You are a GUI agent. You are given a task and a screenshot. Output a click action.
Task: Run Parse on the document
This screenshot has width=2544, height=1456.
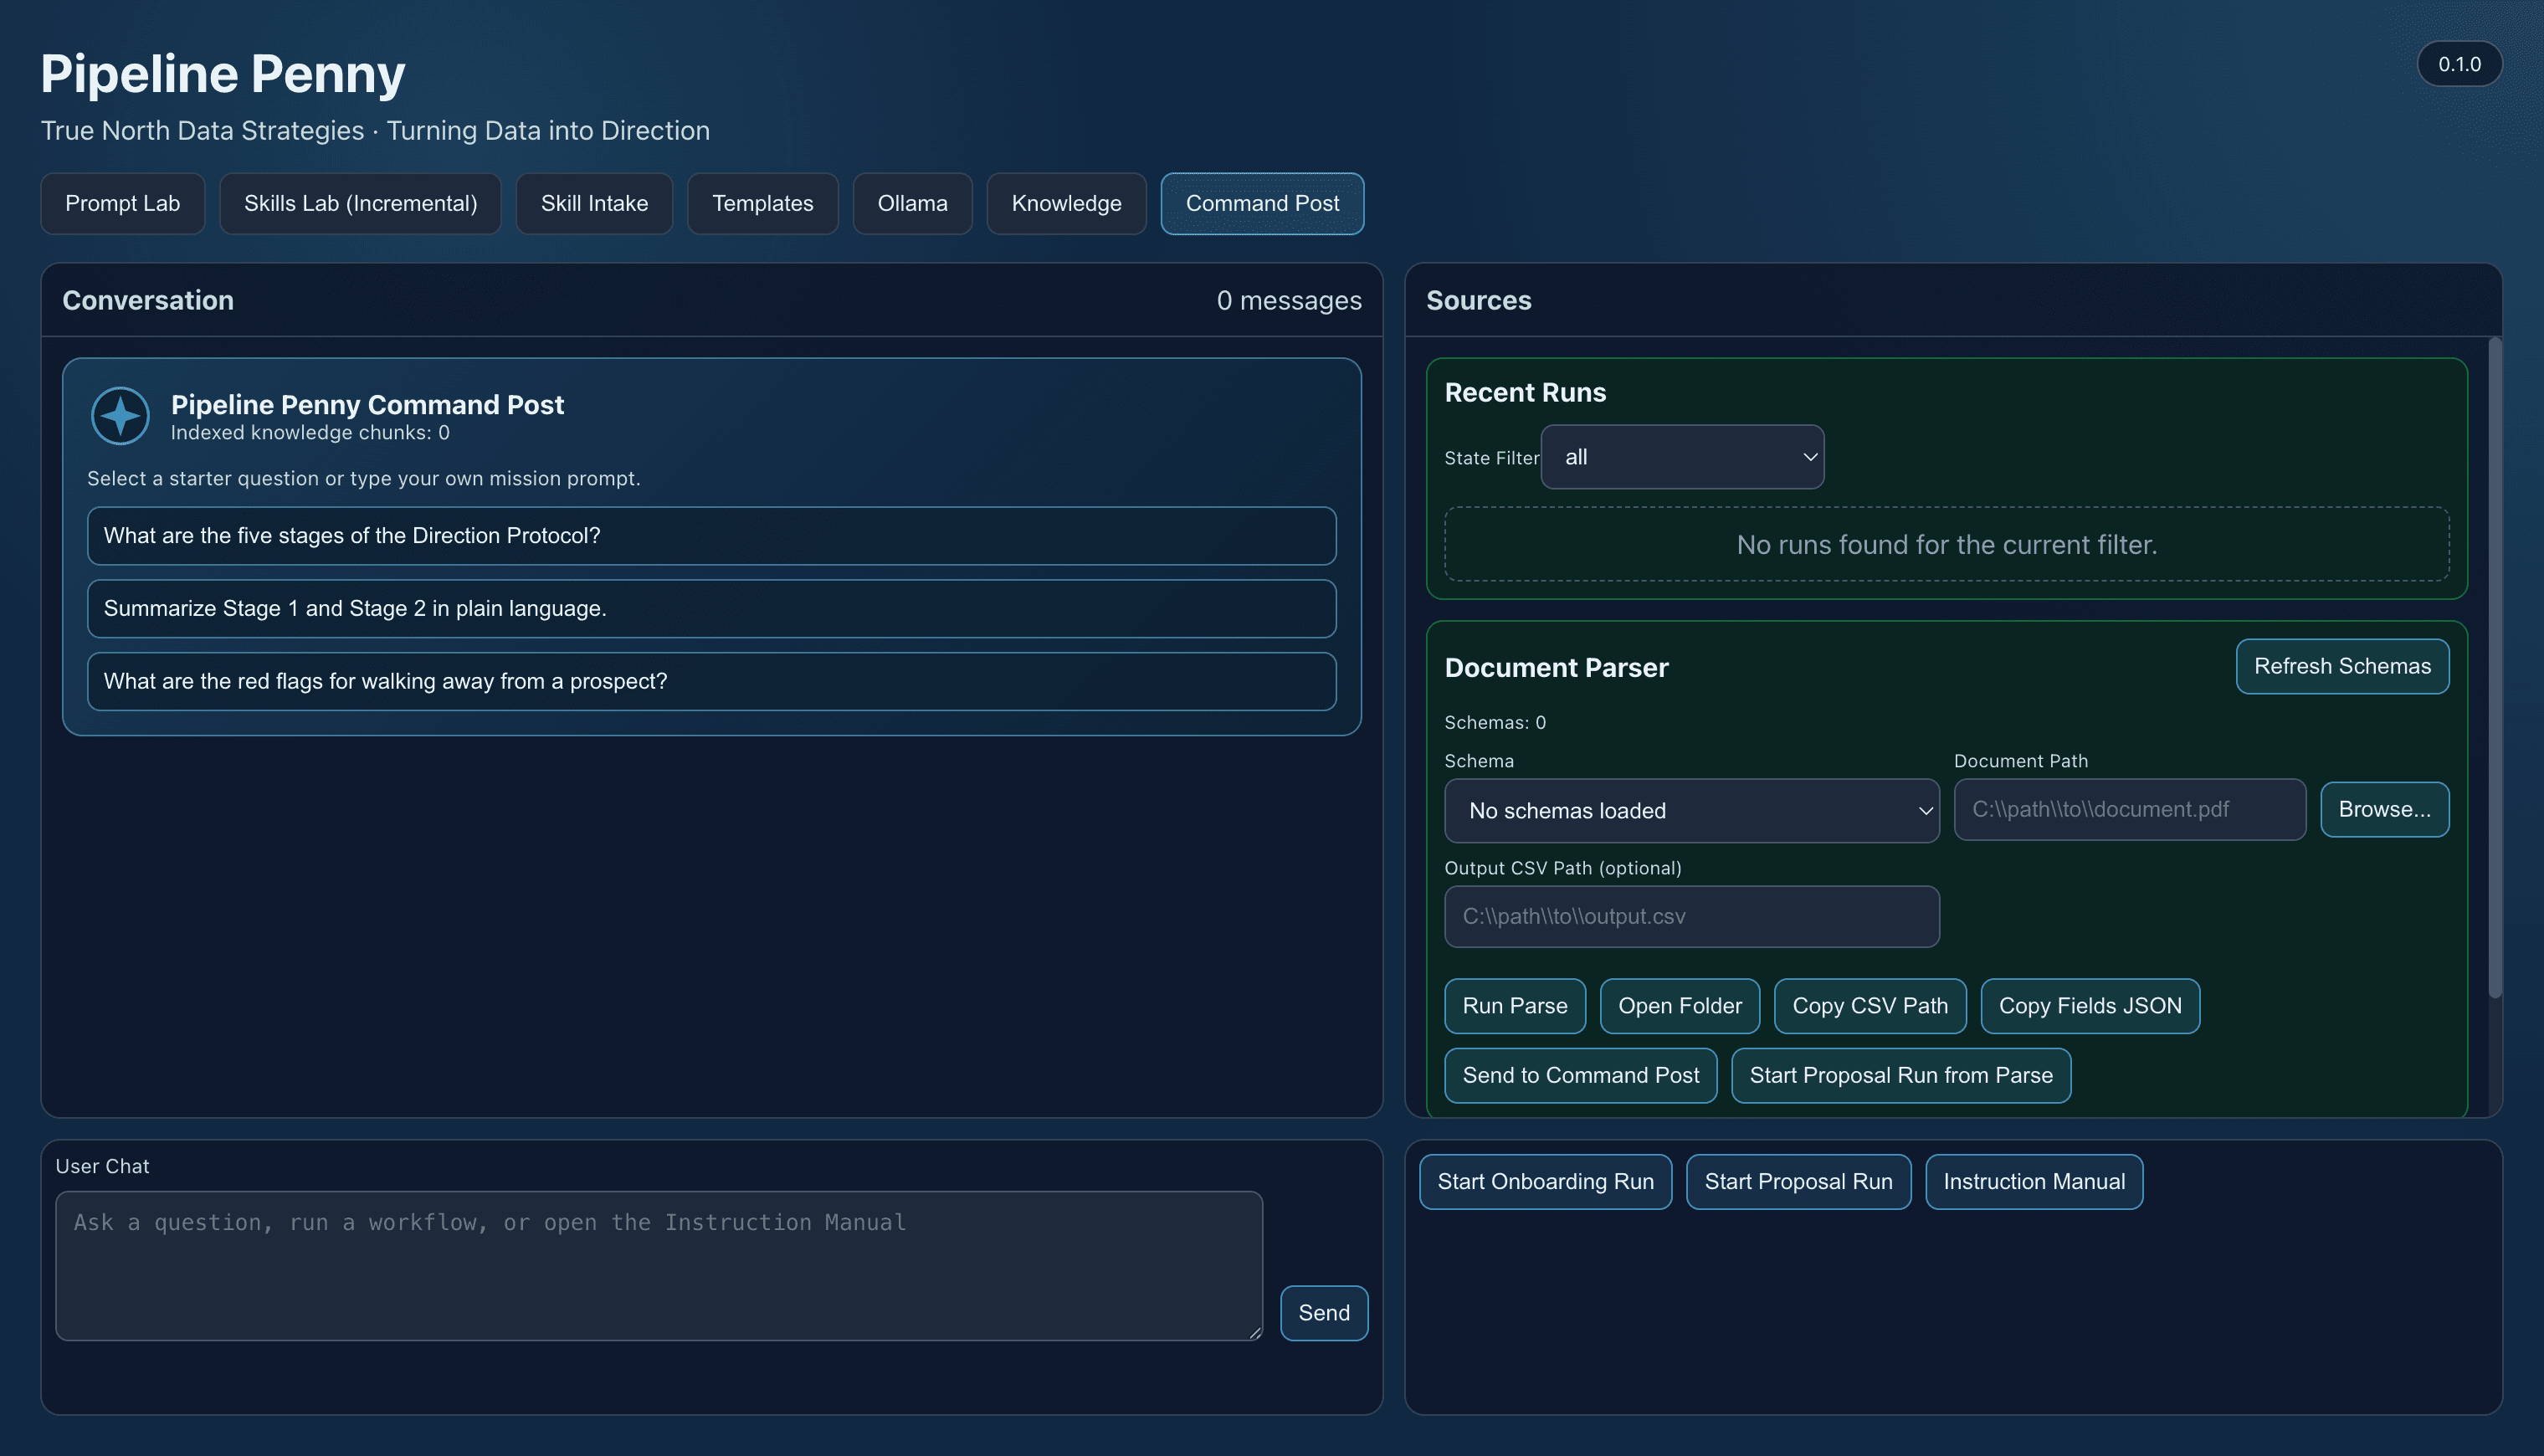(x=1515, y=1006)
